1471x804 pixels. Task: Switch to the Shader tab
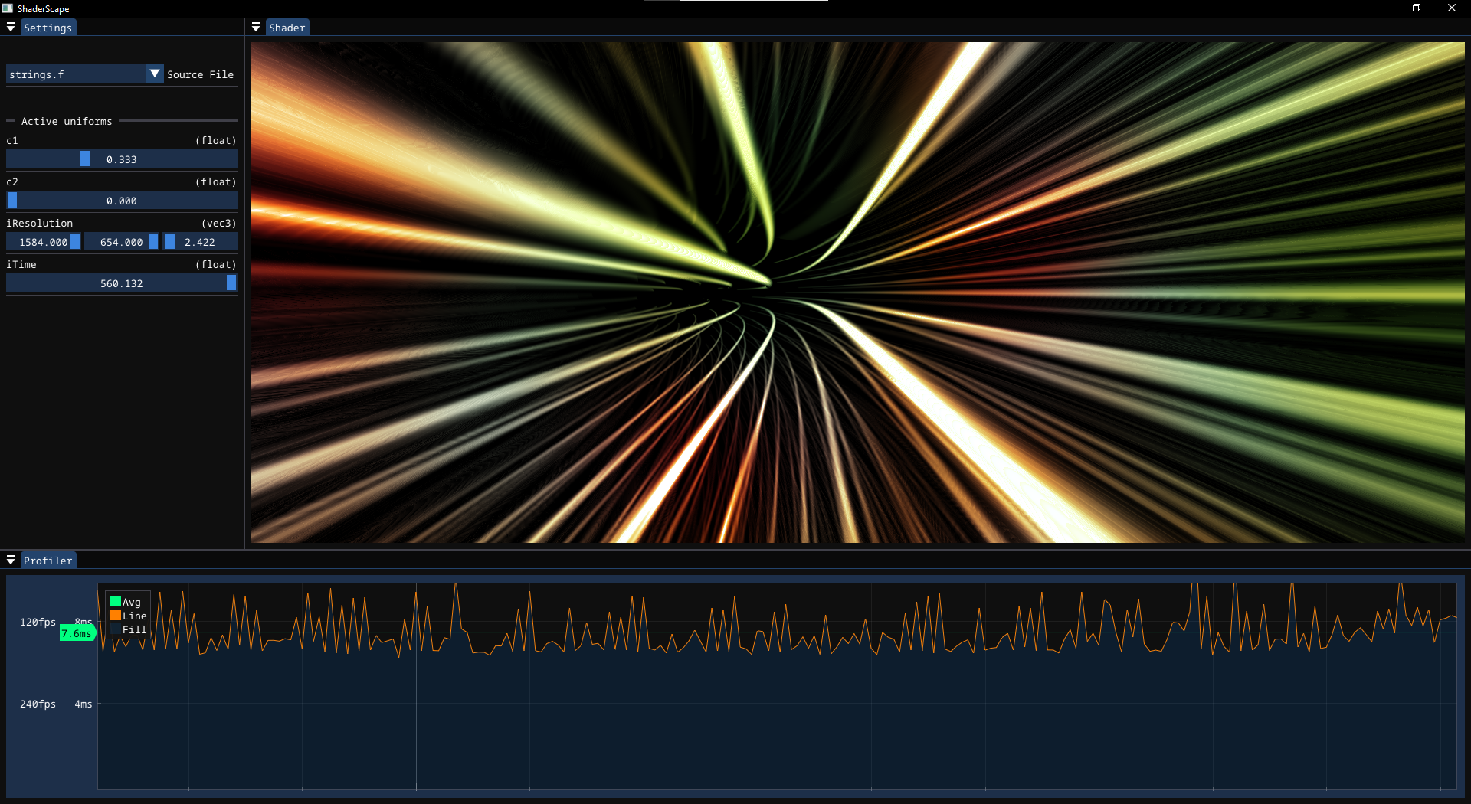287,28
